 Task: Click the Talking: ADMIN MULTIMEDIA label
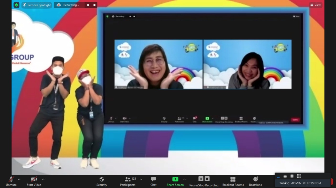300,183
